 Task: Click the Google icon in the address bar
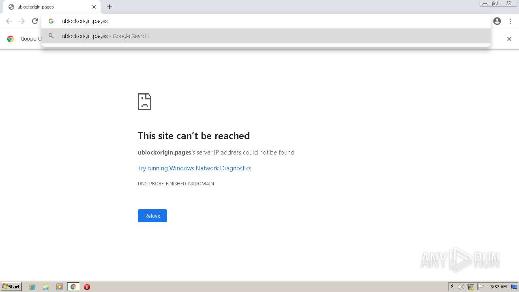coord(51,21)
